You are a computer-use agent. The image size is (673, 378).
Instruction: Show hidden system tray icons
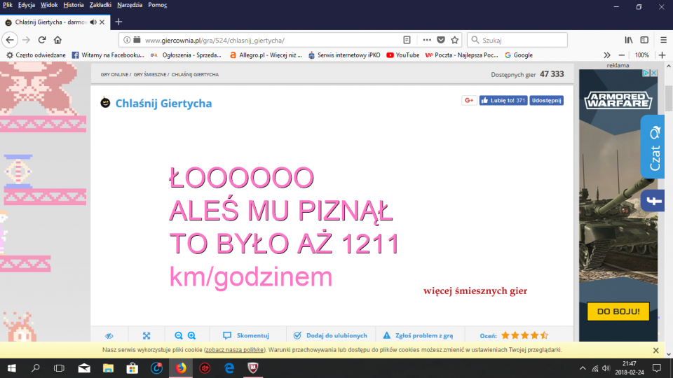[x=583, y=368]
